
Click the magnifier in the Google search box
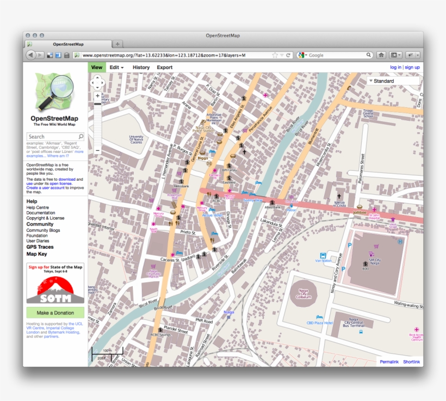coord(368,55)
